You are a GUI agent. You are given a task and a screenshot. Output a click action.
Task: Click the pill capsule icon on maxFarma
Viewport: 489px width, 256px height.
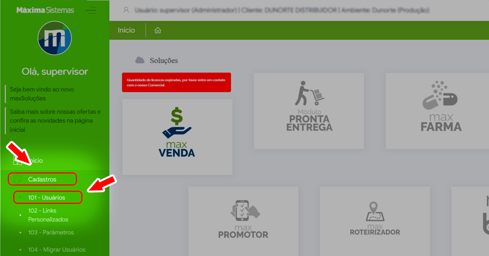[x=440, y=95]
